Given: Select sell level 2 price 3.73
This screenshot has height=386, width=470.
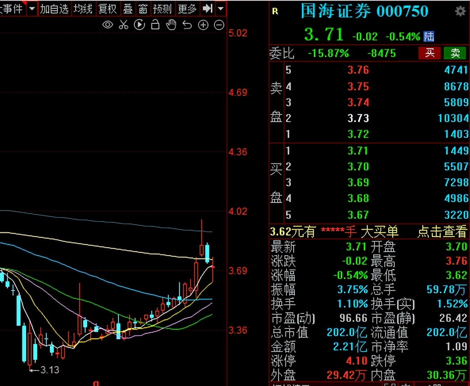Looking at the screenshot, I should 358,118.
